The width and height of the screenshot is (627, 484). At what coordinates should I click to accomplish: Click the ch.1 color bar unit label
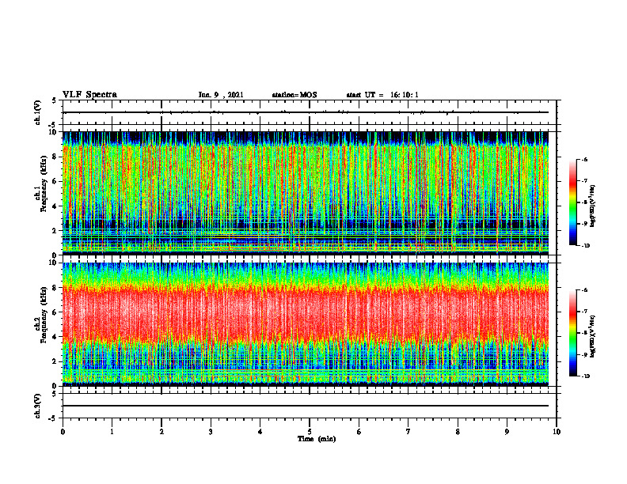point(593,206)
